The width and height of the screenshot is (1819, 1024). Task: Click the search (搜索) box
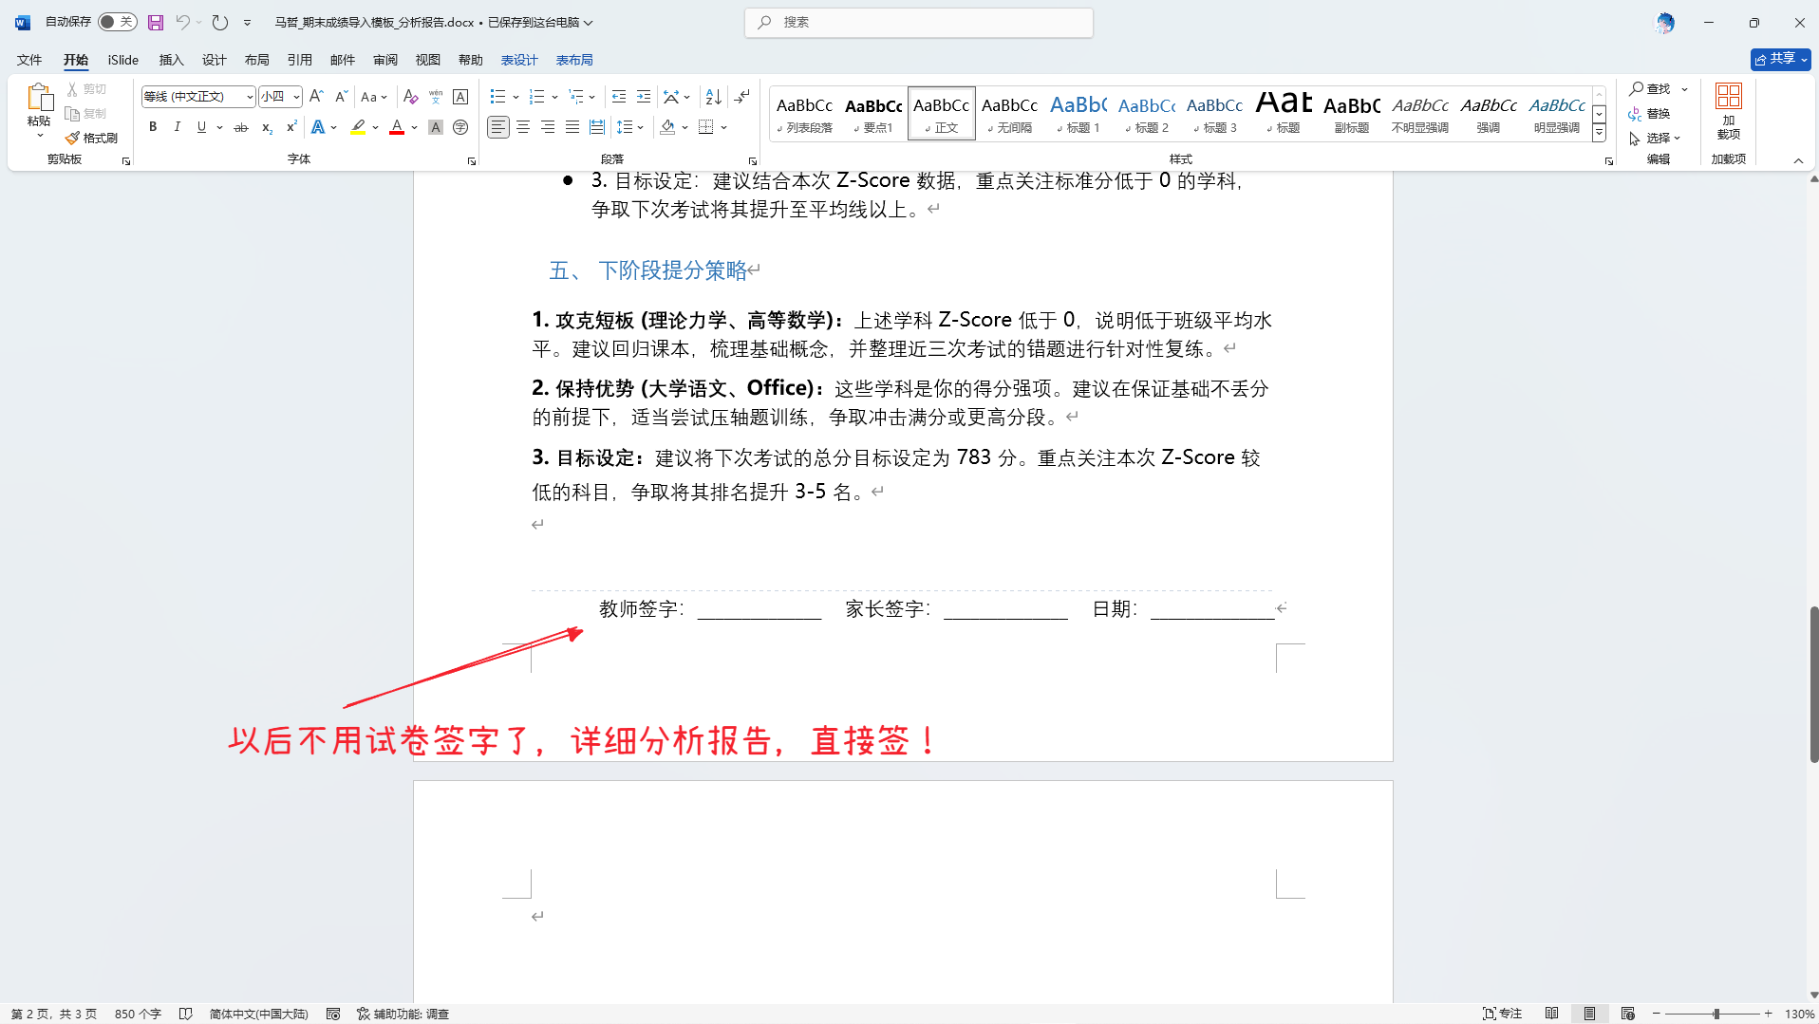(919, 22)
